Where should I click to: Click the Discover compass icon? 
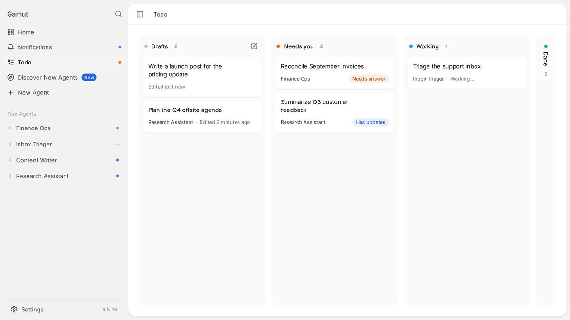[10, 77]
